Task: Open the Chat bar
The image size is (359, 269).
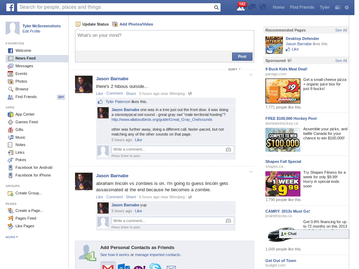Action: [314, 234]
